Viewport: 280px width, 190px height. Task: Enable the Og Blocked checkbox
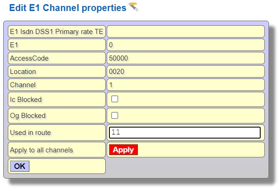tap(114, 115)
